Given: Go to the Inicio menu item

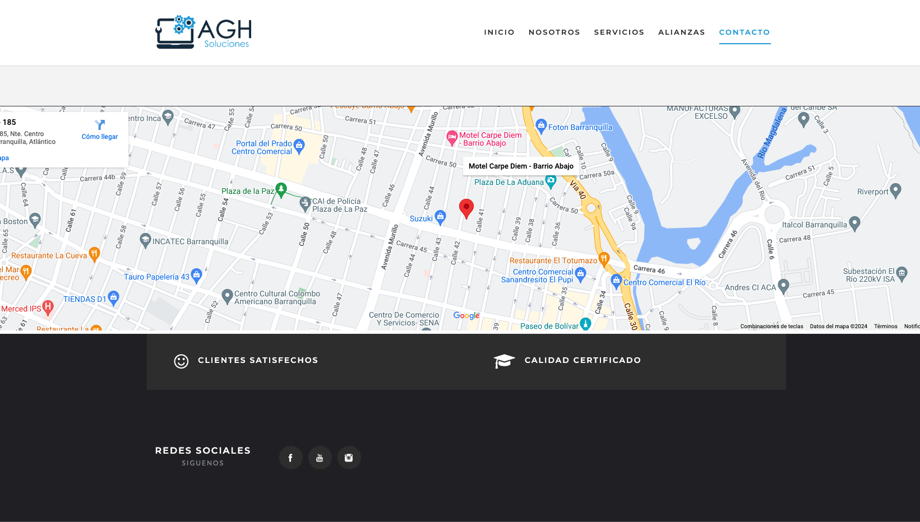Looking at the screenshot, I should pos(499,32).
